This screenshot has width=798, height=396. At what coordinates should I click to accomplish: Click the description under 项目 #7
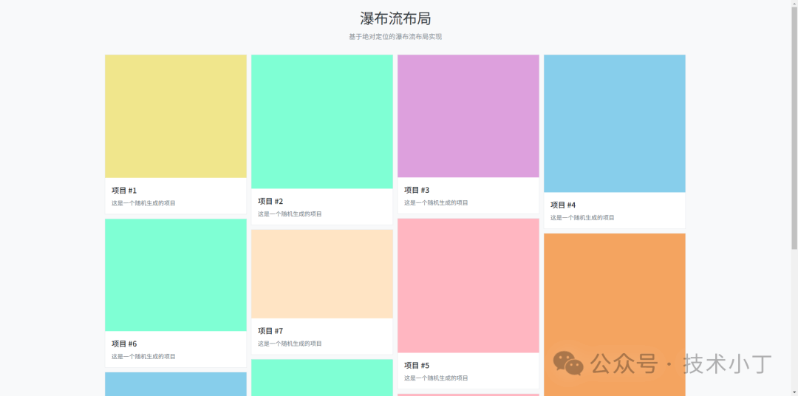[x=290, y=344]
